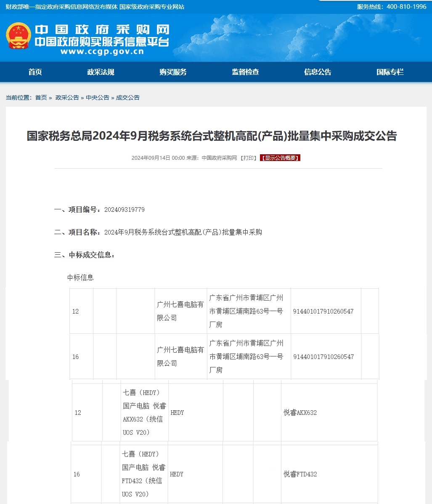This screenshot has height=504, width=432.
Task: Open the 监督检查 navigation menu item
Action: pyautogui.click(x=245, y=72)
